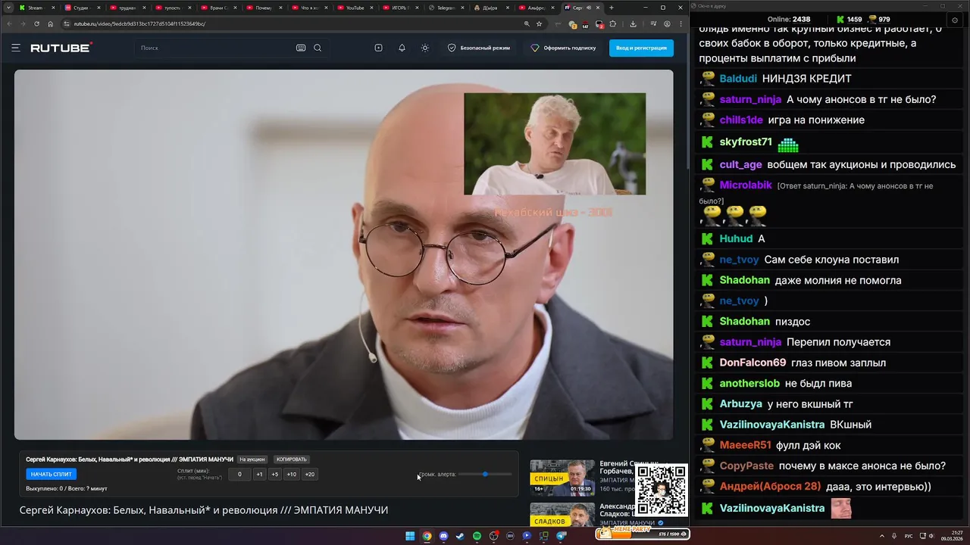
Task: Reload the Rutube page
Action: point(36,23)
